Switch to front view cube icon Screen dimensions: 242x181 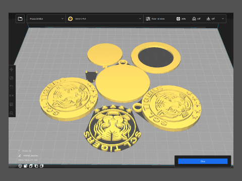pos(25,166)
